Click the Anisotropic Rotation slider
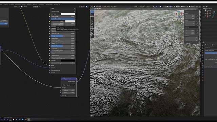Viewport: 217px width, 122px height. (63, 41)
